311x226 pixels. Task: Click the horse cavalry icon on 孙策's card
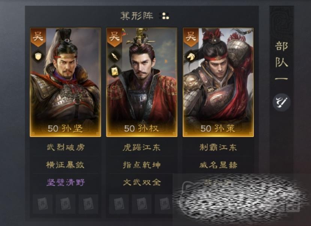tap(191, 56)
